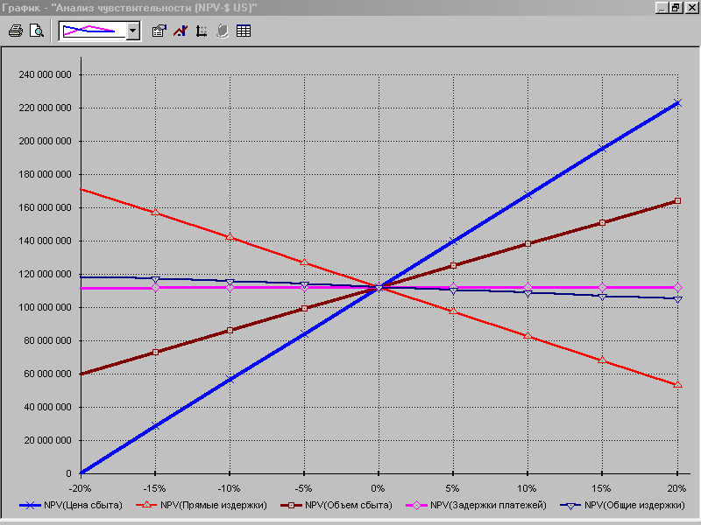Image resolution: width=701 pixels, height=525 pixels.
Task: Click the y-axis label 240 000 000
Action: click(x=46, y=74)
